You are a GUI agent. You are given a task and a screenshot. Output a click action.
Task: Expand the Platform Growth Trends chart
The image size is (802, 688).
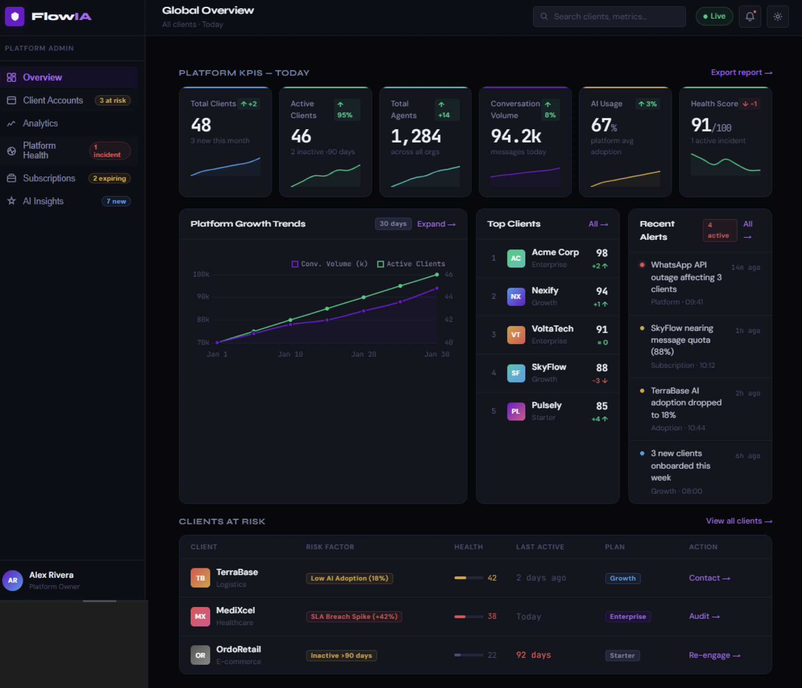click(x=435, y=223)
